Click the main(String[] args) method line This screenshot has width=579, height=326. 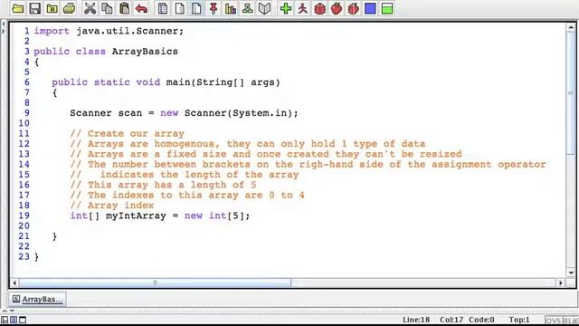pyautogui.click(x=166, y=82)
